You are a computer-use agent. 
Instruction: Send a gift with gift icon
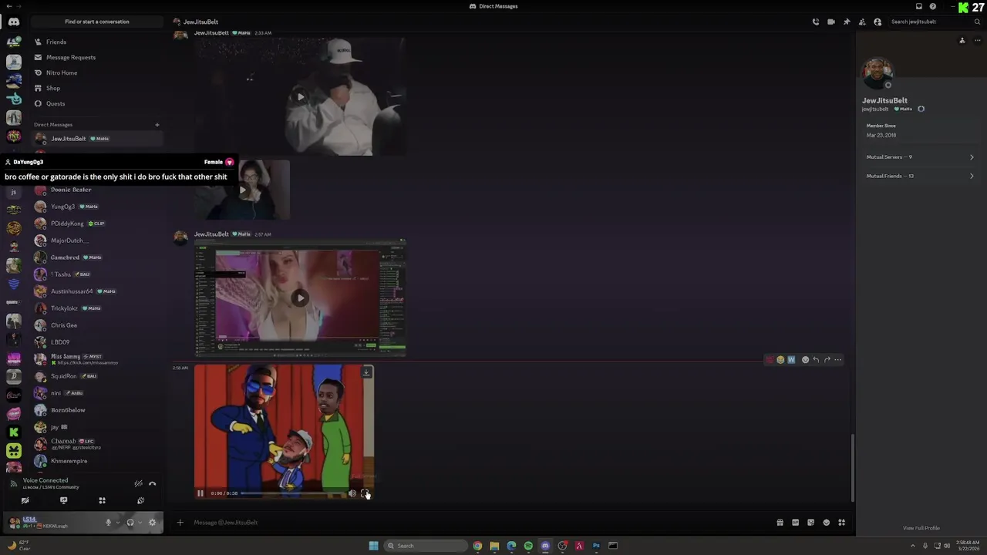point(780,523)
